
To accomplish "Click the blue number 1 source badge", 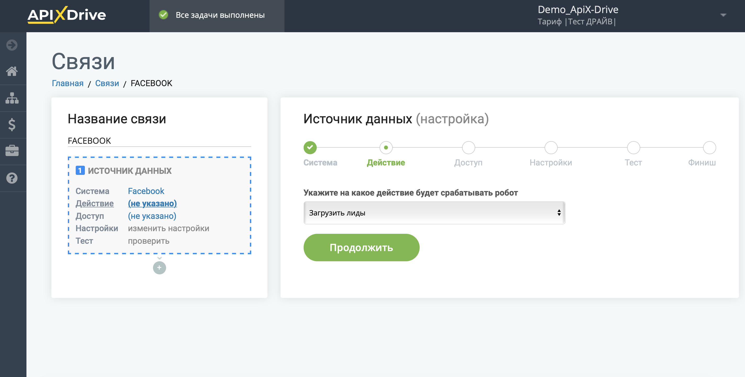I will [80, 170].
